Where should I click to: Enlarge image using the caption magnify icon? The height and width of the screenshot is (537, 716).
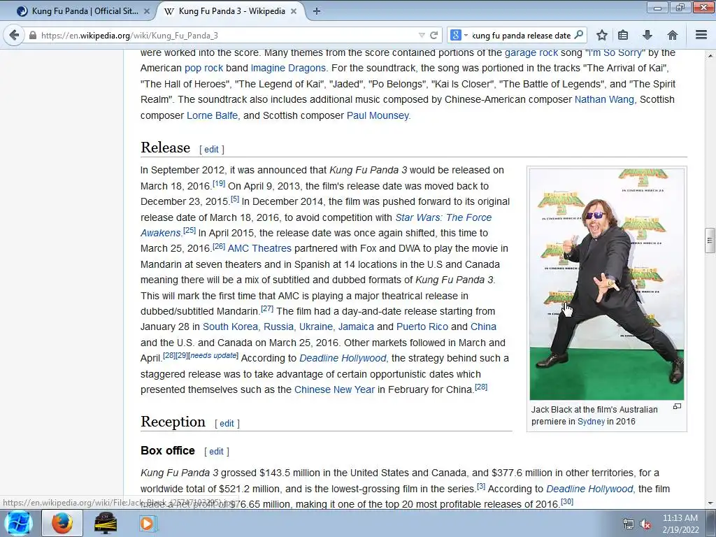click(677, 406)
